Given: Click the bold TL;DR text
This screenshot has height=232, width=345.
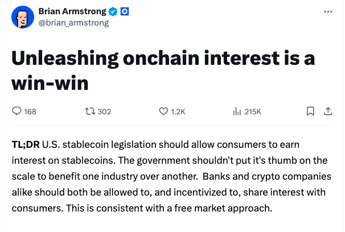Looking at the screenshot, I should [24, 144].
